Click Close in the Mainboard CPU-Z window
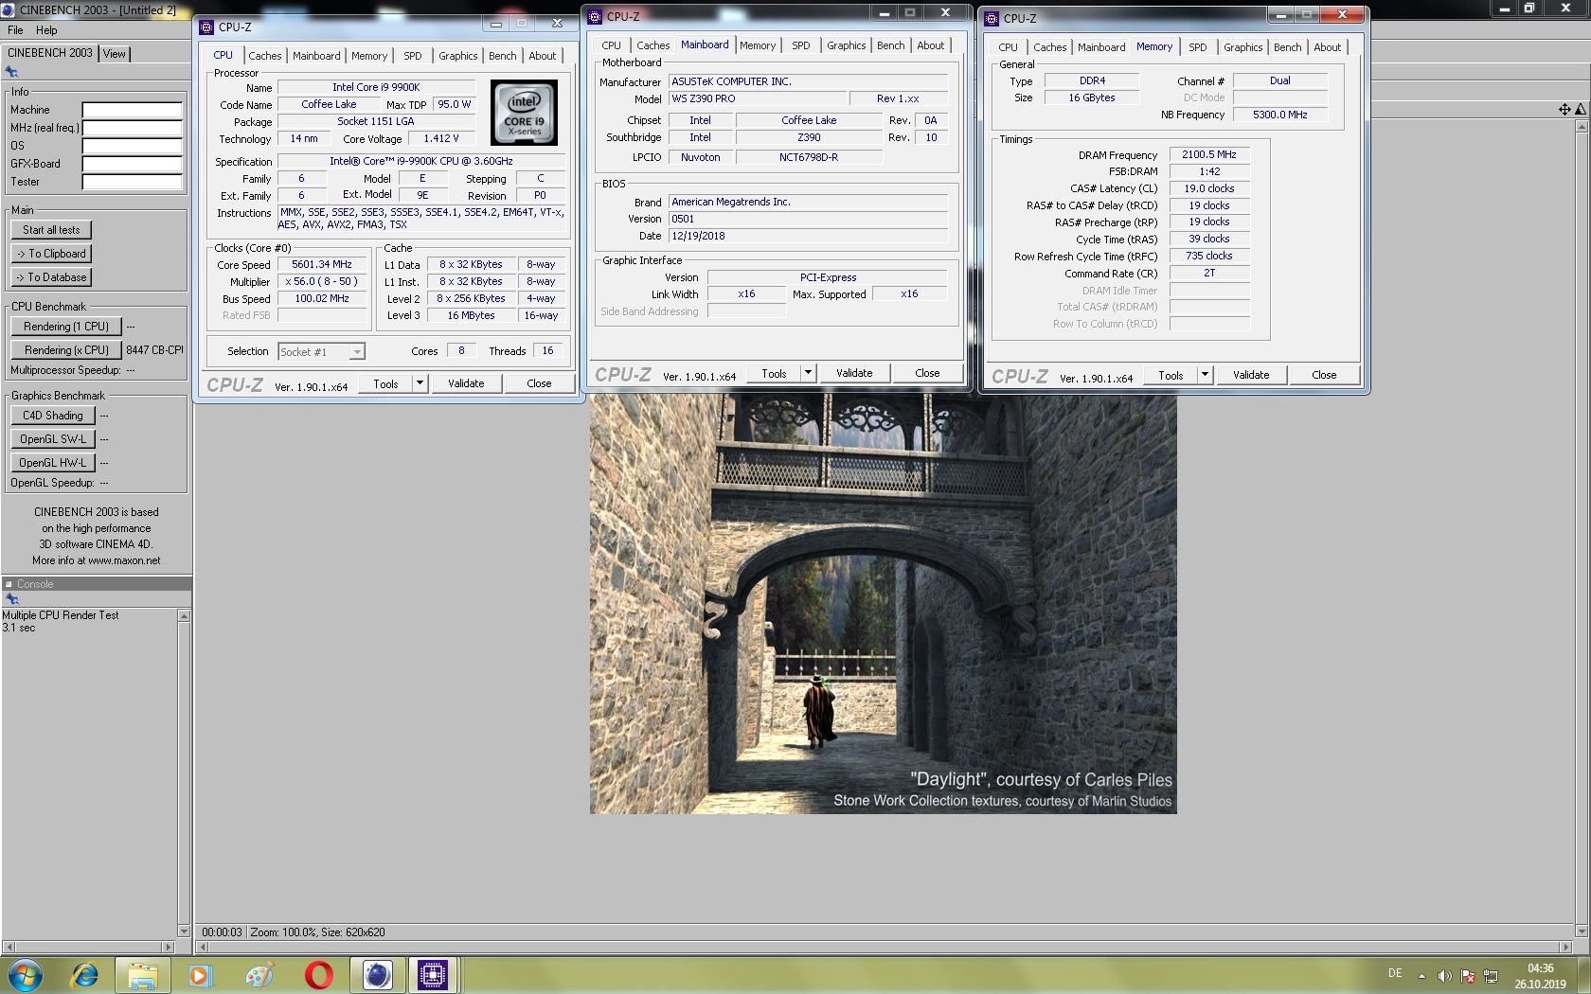 click(x=927, y=373)
